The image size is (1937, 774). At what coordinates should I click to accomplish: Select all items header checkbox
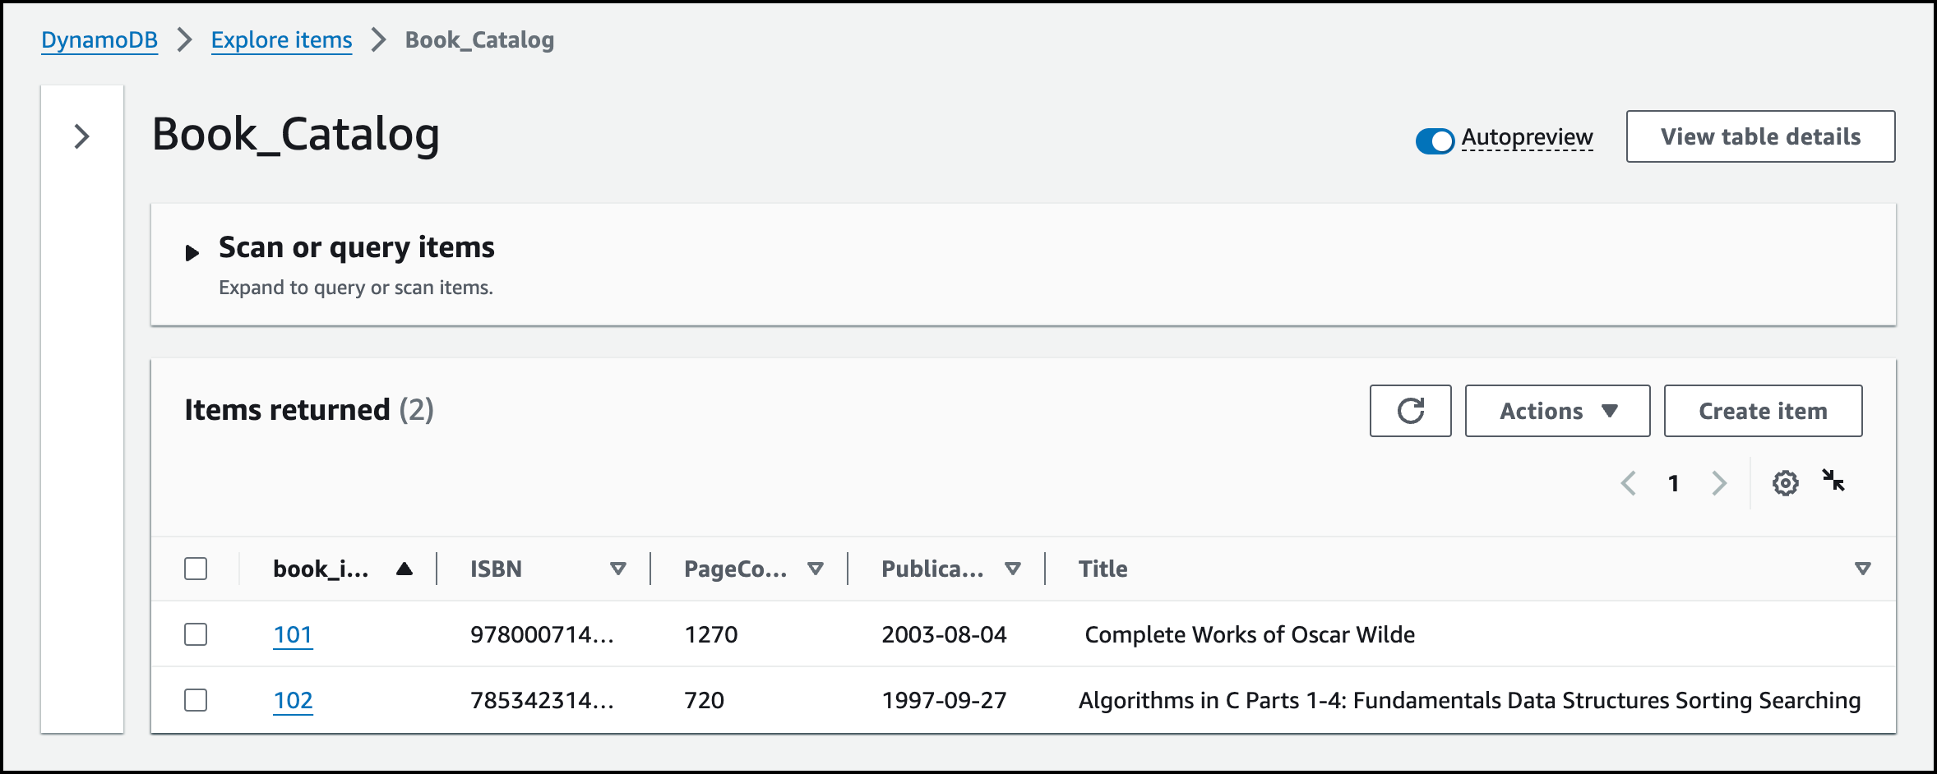[196, 569]
